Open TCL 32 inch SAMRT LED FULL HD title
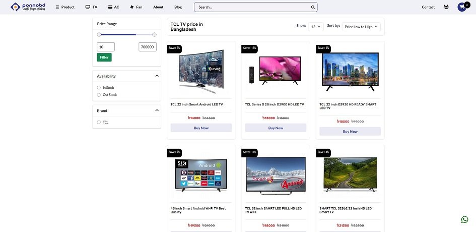Screen dimensions: 476x232 (274, 210)
